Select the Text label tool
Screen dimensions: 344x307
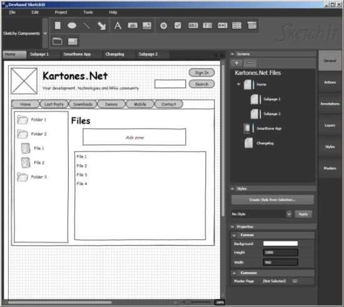pyautogui.click(x=118, y=26)
